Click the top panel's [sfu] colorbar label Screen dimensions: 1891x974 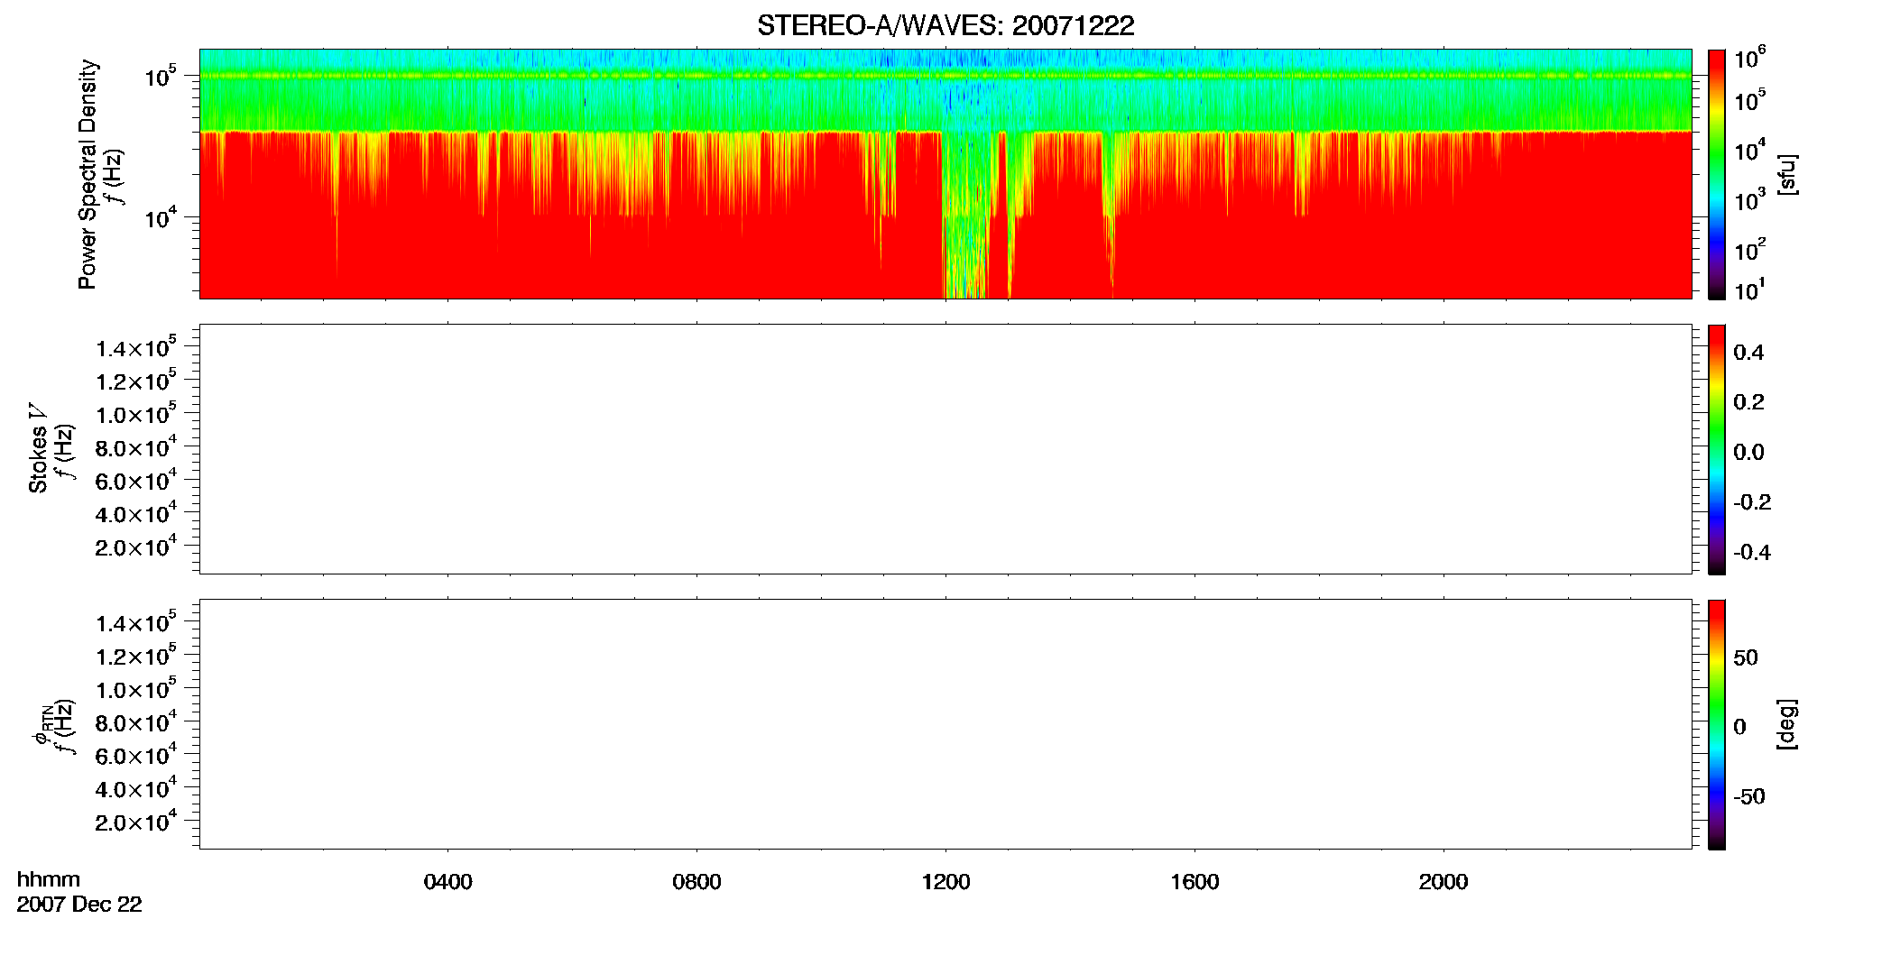1787,174
